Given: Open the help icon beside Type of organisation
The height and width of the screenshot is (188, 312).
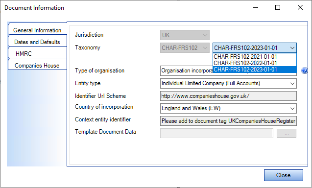Looking at the screenshot, I should [x=305, y=70].
